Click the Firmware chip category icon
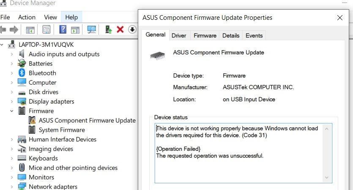Viewport: 353px width, 190px height. pos(22,111)
